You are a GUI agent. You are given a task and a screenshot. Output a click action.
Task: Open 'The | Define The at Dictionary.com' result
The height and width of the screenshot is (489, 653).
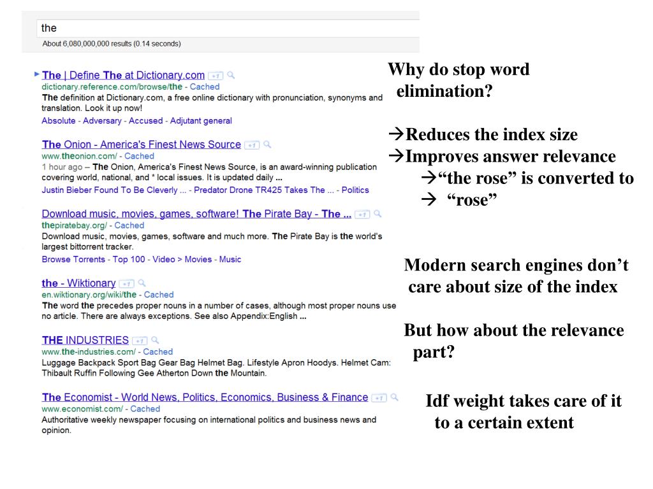(123, 75)
